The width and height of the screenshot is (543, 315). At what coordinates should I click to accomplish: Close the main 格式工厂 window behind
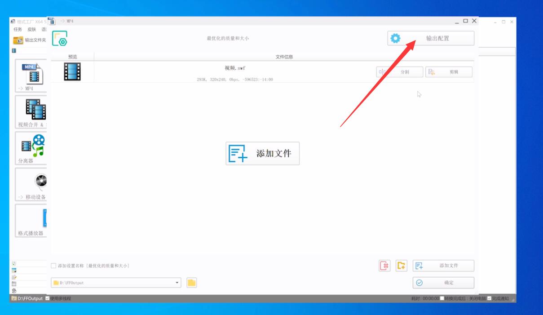click(512, 22)
